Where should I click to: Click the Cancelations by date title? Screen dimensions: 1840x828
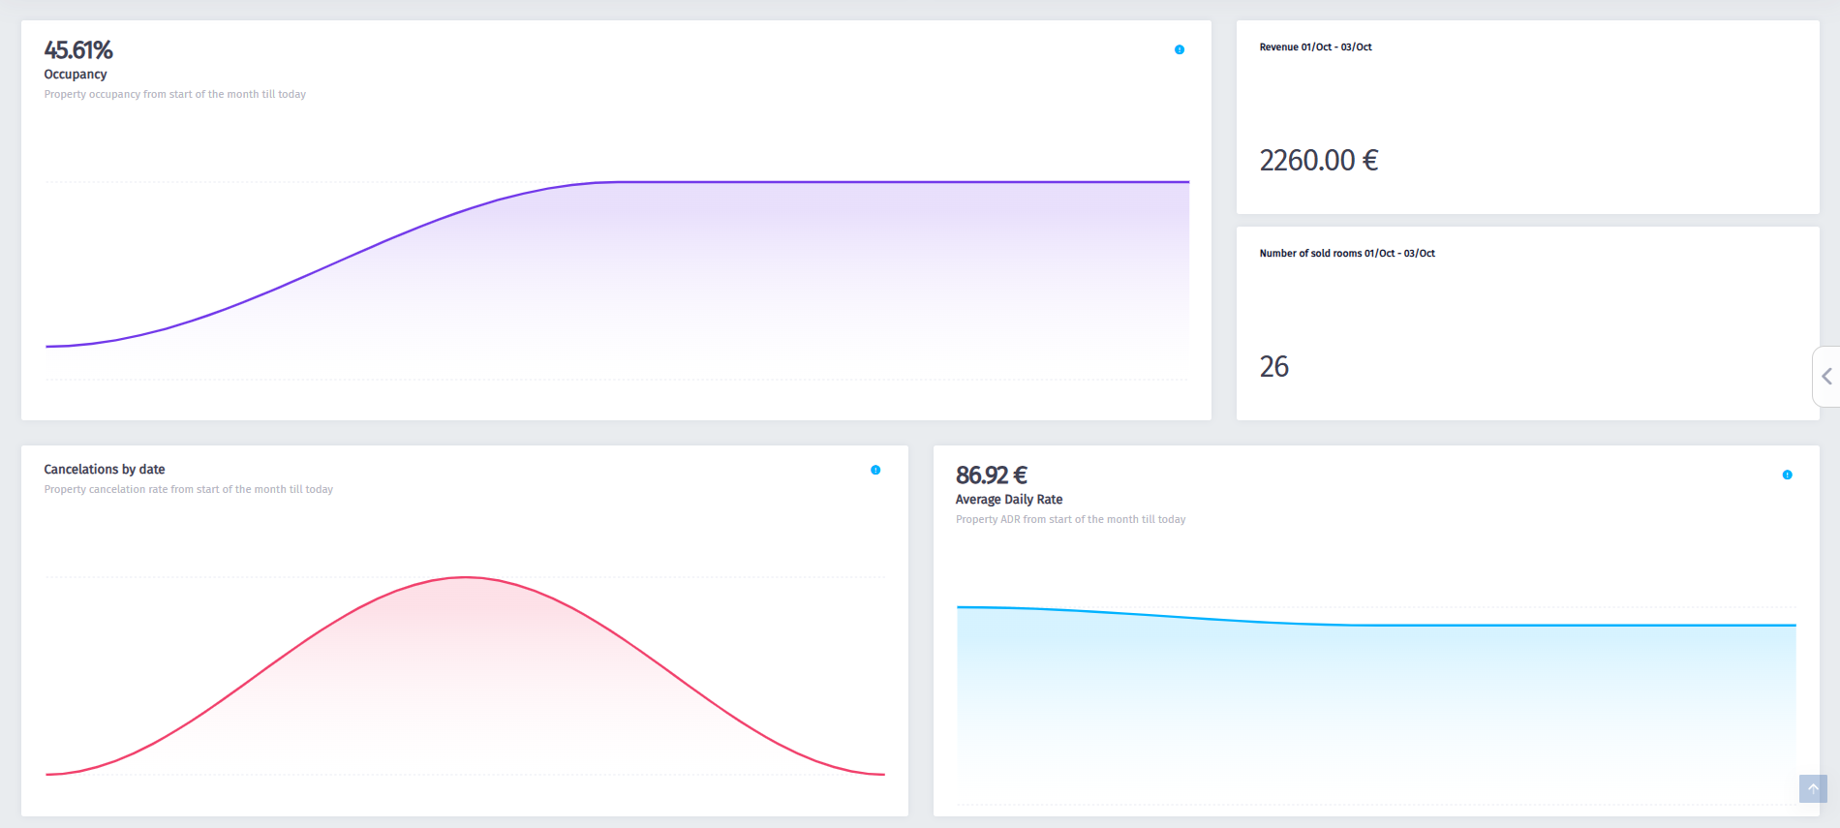(x=105, y=470)
